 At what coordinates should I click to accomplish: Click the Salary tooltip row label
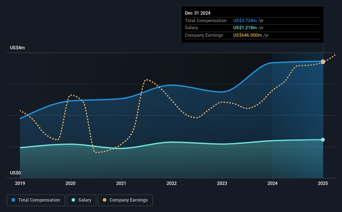[192, 28]
